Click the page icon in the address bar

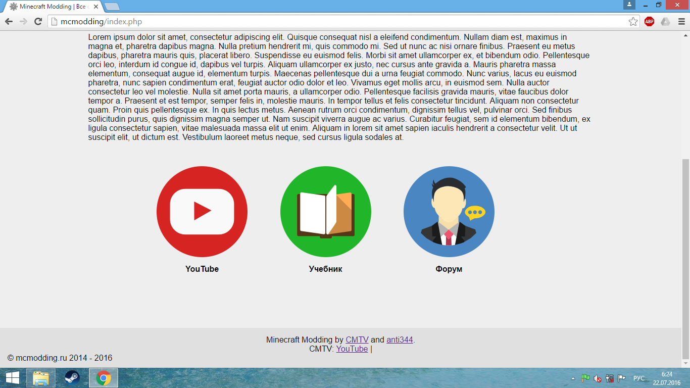click(55, 22)
